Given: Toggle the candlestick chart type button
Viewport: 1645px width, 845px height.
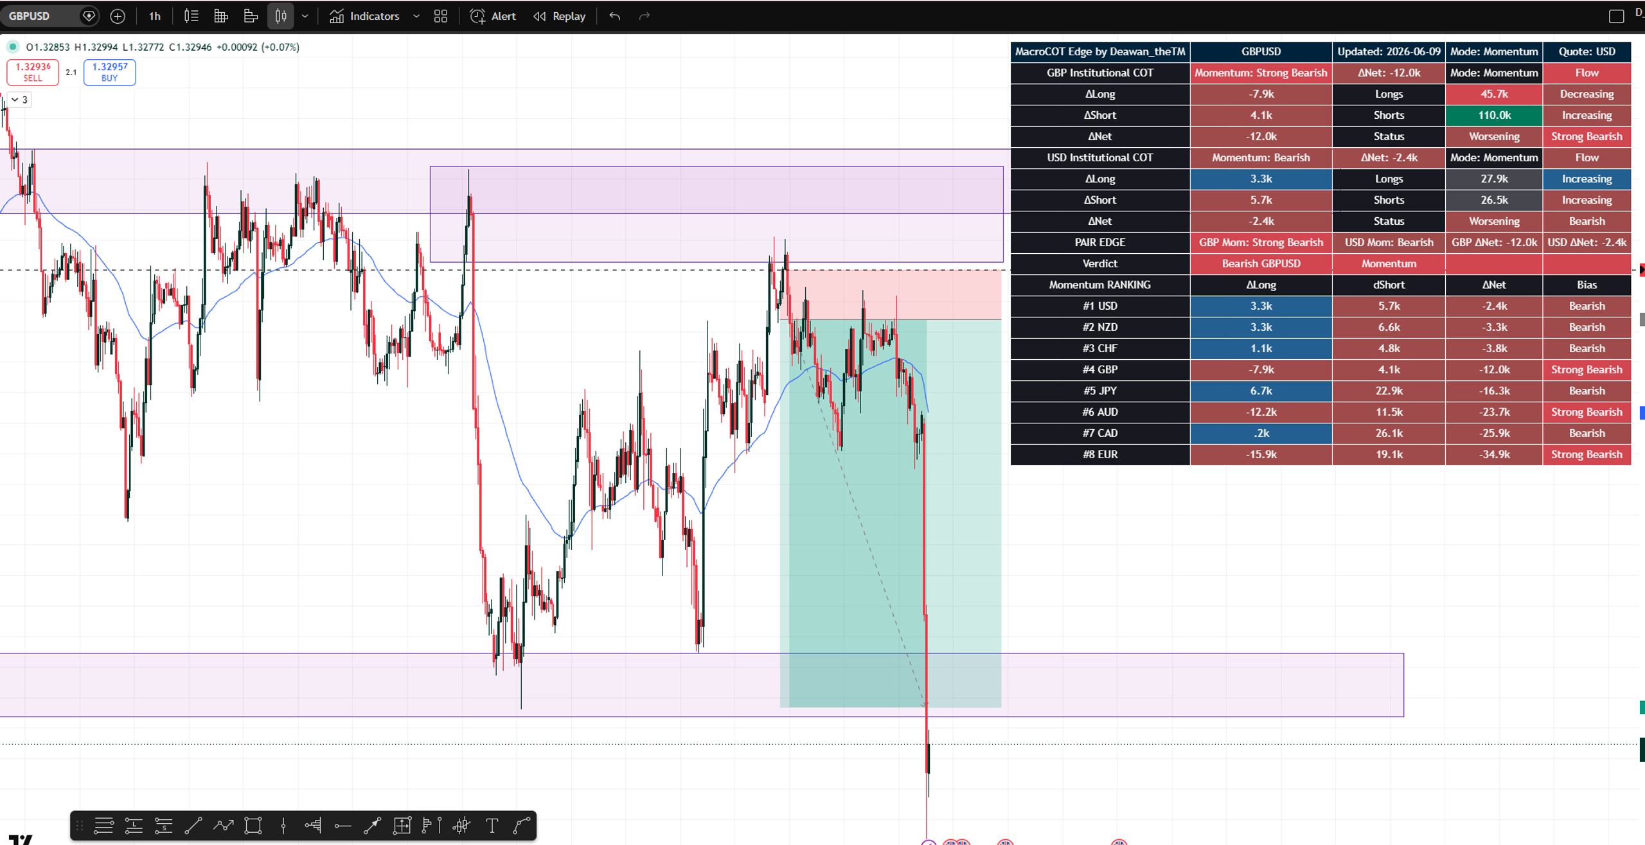Looking at the screenshot, I should pyautogui.click(x=281, y=16).
